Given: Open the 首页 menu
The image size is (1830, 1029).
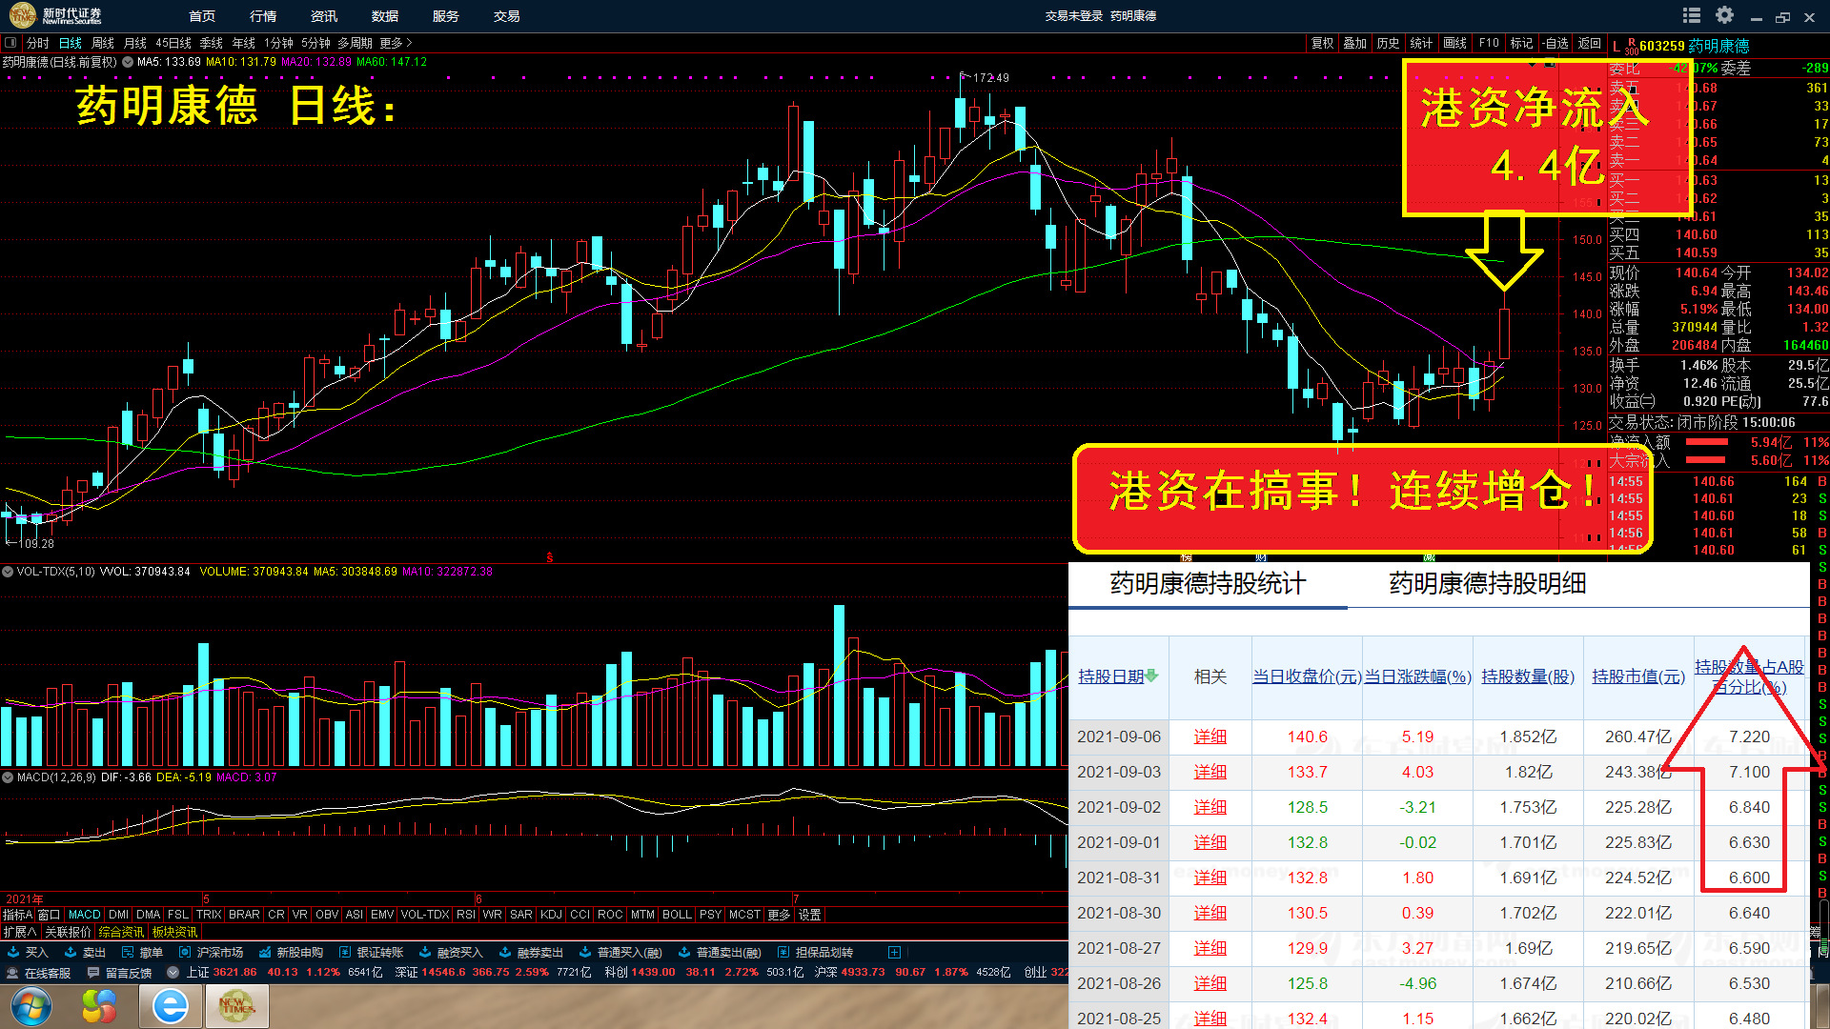Looking at the screenshot, I should click(x=202, y=16).
